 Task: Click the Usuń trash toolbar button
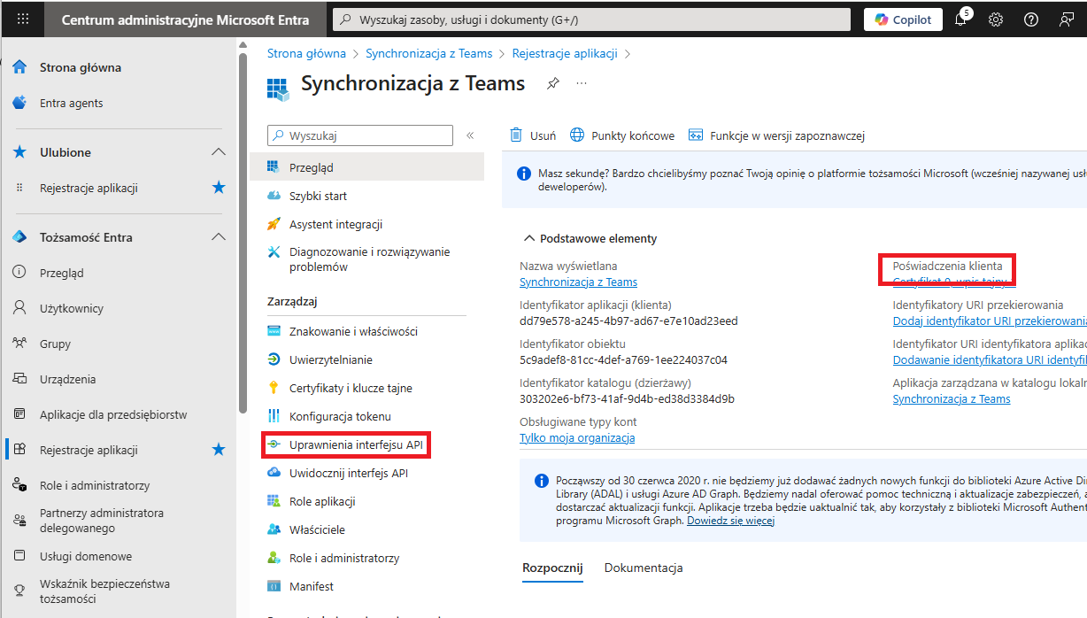pyautogui.click(x=533, y=135)
